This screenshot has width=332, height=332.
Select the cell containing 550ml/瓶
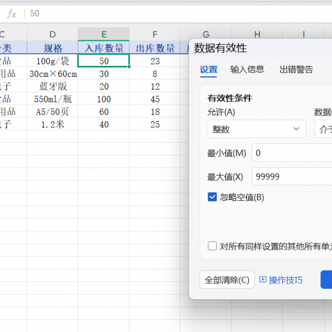53,99
